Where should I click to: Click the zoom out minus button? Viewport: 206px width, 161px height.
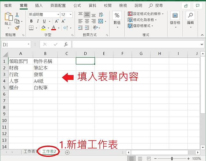tap(155, 159)
